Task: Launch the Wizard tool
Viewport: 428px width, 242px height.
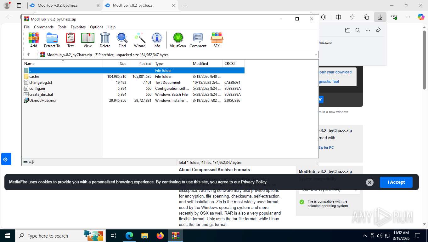Action: coord(140,40)
